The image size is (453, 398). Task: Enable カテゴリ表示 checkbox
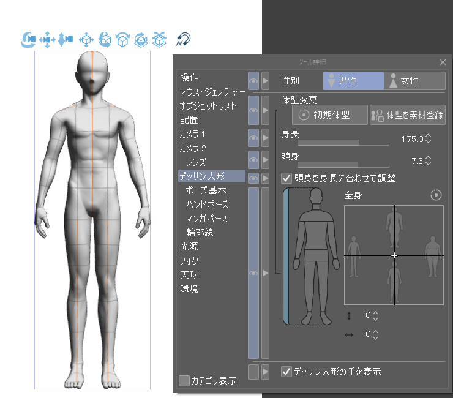point(184,381)
